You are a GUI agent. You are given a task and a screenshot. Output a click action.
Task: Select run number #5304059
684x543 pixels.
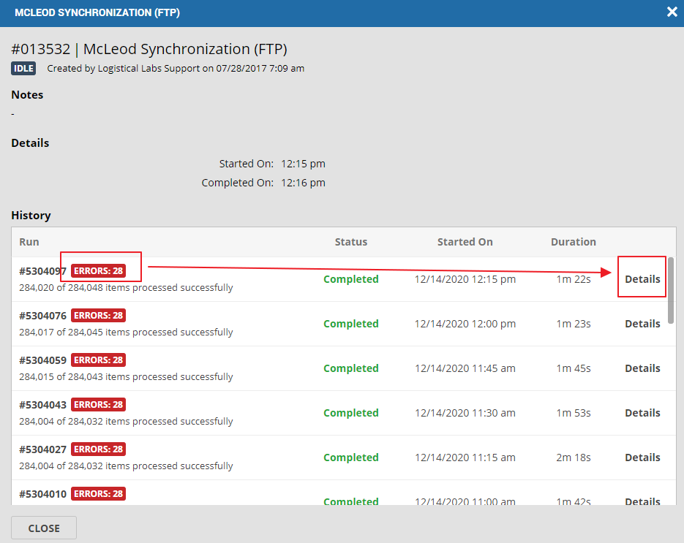pos(42,360)
